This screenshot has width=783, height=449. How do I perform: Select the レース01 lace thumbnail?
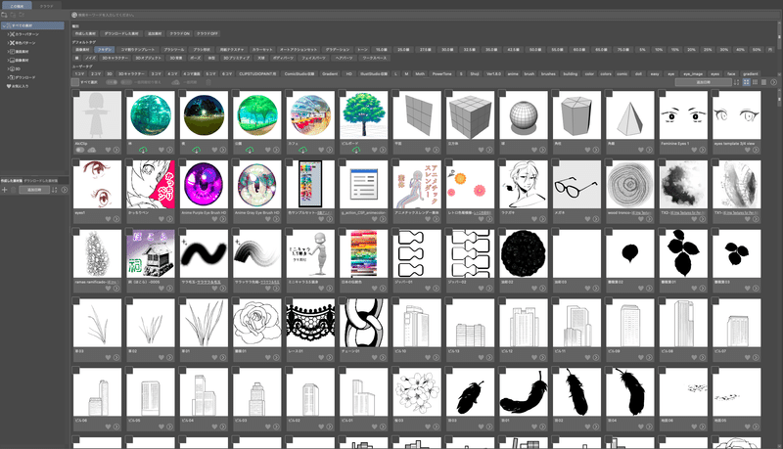coord(310,323)
